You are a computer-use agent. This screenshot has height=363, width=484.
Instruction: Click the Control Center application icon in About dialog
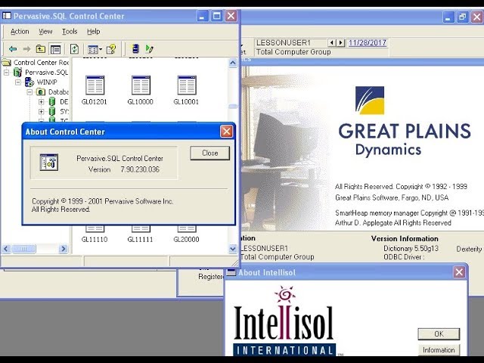pyautogui.click(x=48, y=162)
